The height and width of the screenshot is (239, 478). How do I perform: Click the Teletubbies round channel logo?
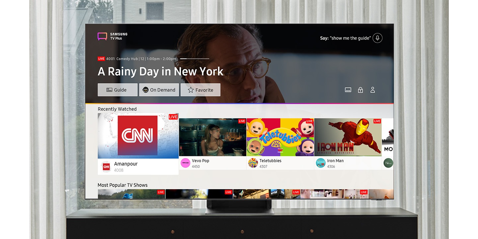(x=253, y=163)
